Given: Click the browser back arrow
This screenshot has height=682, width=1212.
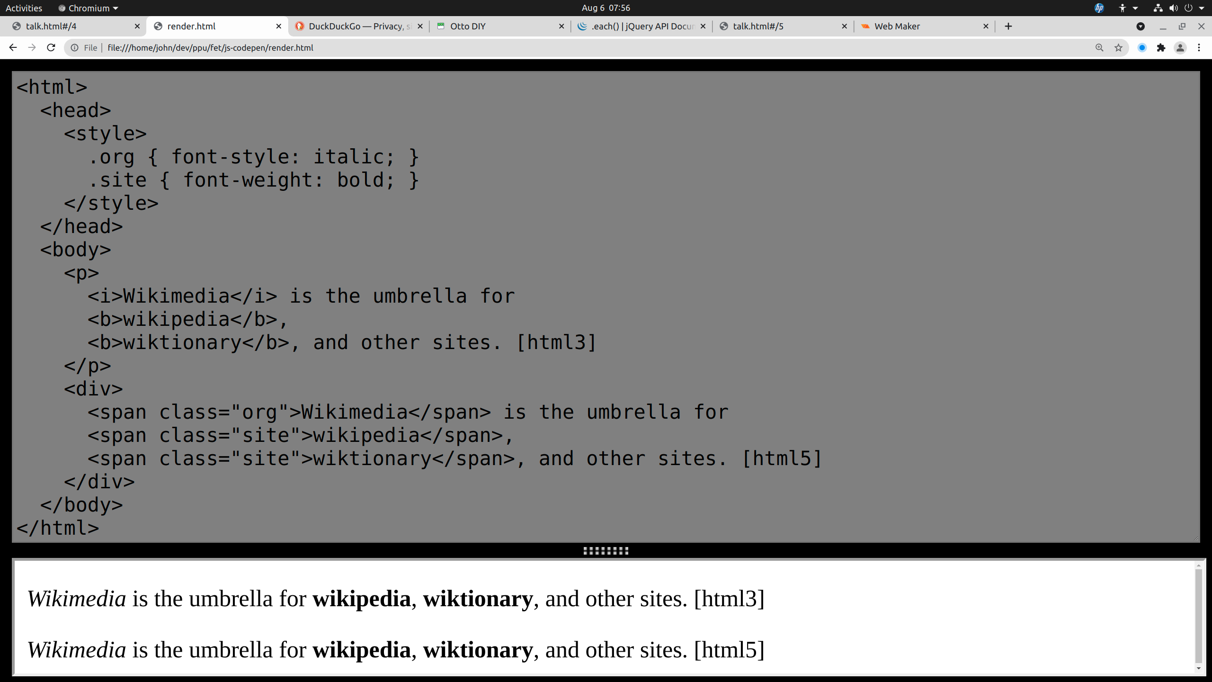Looking at the screenshot, I should click(13, 47).
